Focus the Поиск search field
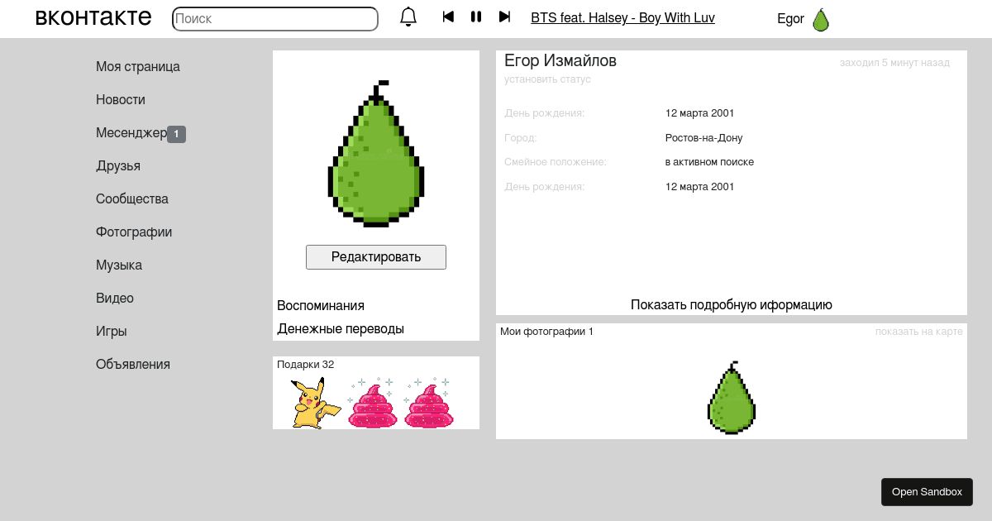 coord(274,19)
